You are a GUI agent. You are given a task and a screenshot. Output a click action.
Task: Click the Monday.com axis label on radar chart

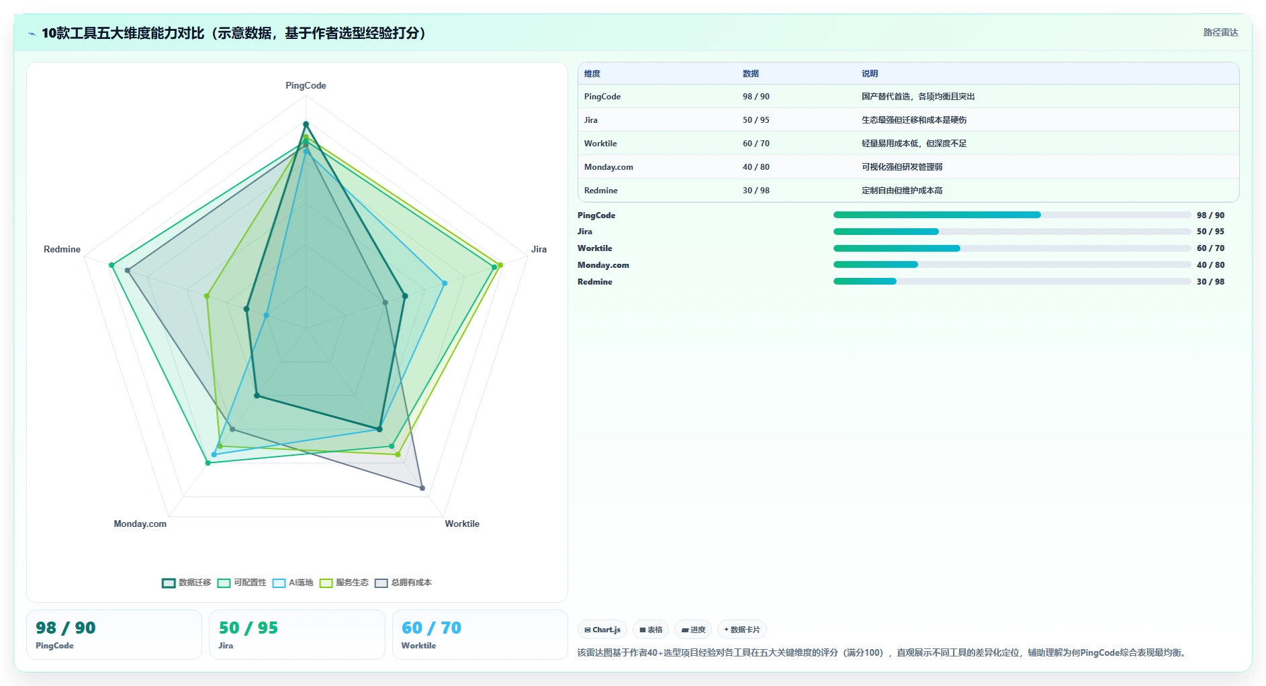click(x=140, y=524)
